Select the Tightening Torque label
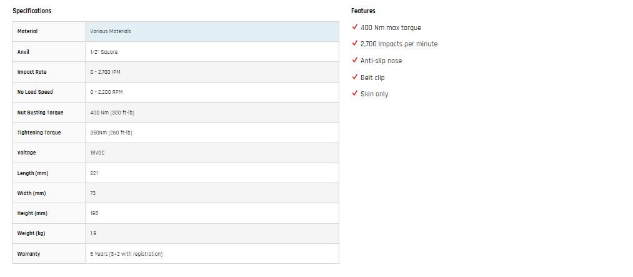Image resolution: width=633 pixels, height=277 pixels. (39, 133)
